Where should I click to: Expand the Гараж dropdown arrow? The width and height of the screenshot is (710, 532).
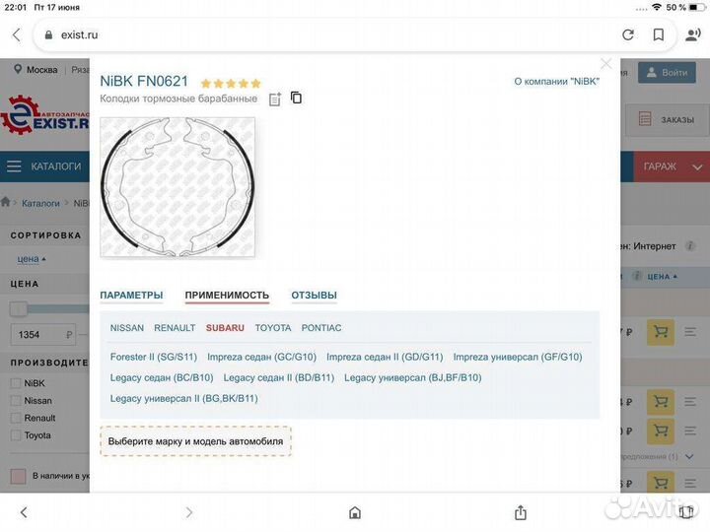696,166
